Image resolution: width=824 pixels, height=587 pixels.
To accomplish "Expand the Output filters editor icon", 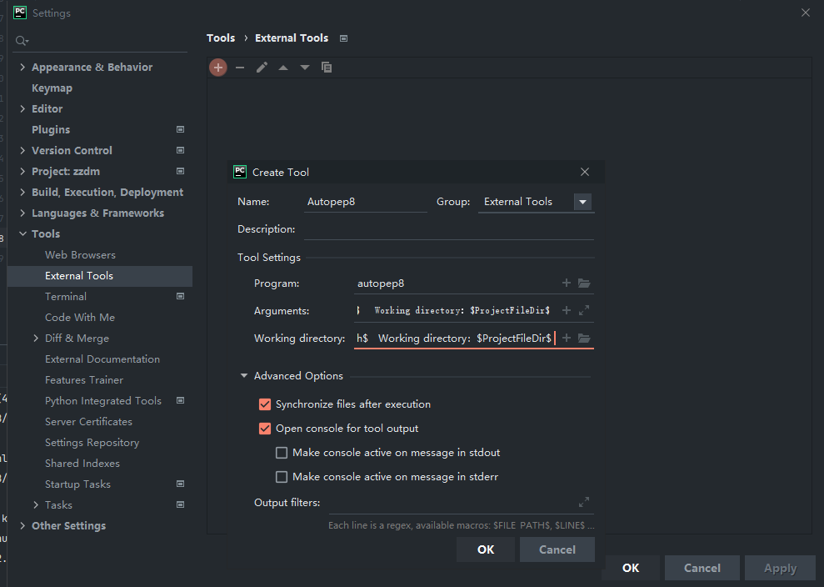I will click(x=584, y=502).
